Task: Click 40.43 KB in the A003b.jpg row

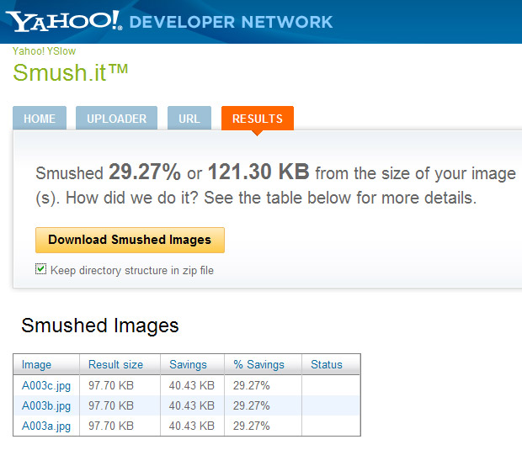Action: click(x=192, y=405)
